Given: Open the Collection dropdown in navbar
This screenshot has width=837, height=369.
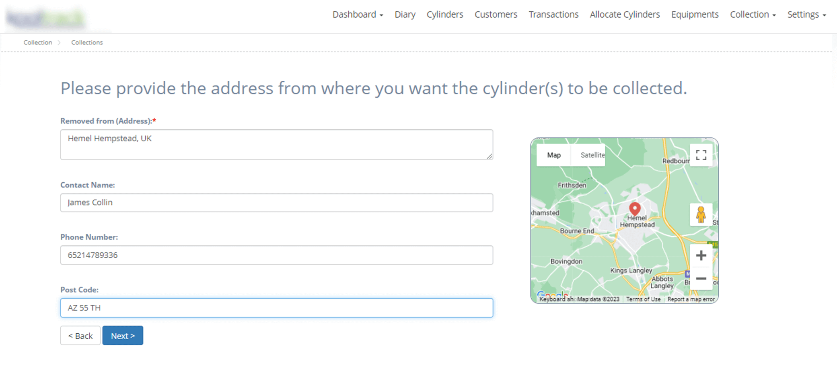Looking at the screenshot, I should point(753,14).
